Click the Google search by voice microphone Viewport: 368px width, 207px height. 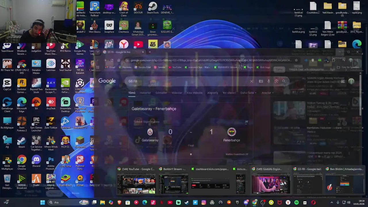(x=269, y=81)
